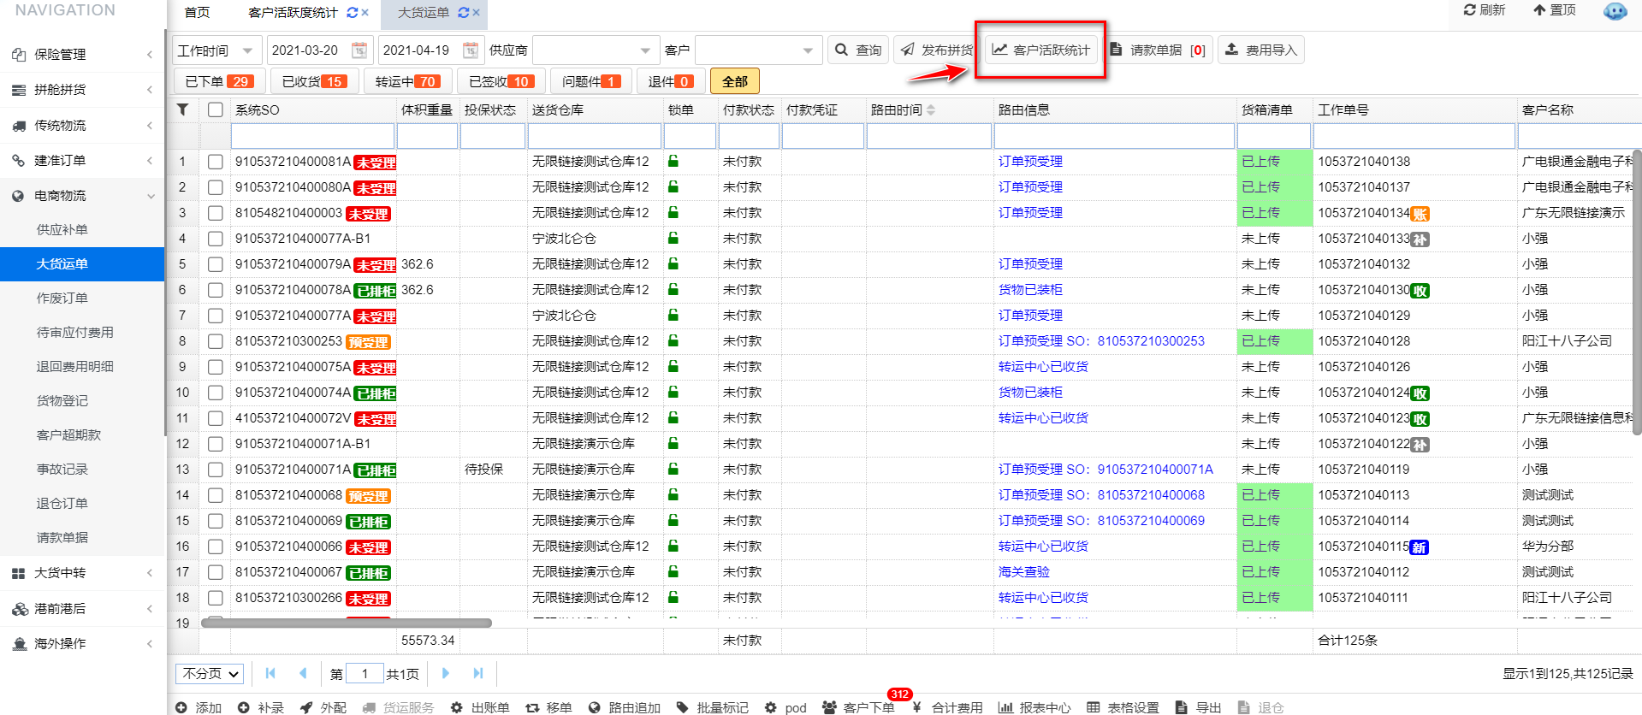Screen dimensions: 1642x715
Task: Click the green lock icon in row 1
Action: (673, 161)
